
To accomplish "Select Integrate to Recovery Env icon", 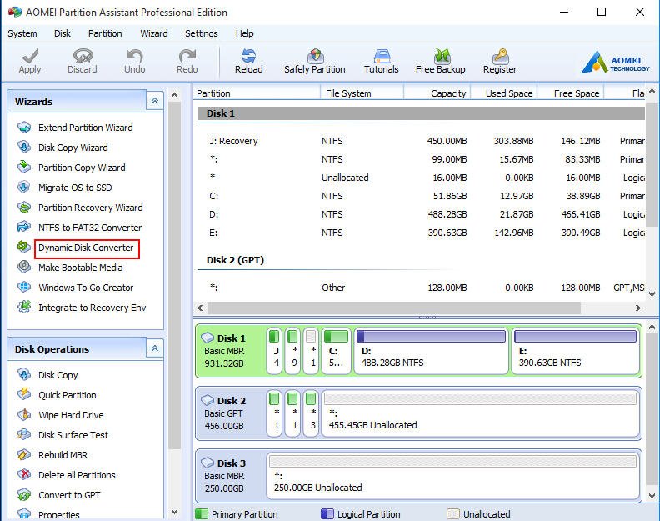I will [x=24, y=307].
